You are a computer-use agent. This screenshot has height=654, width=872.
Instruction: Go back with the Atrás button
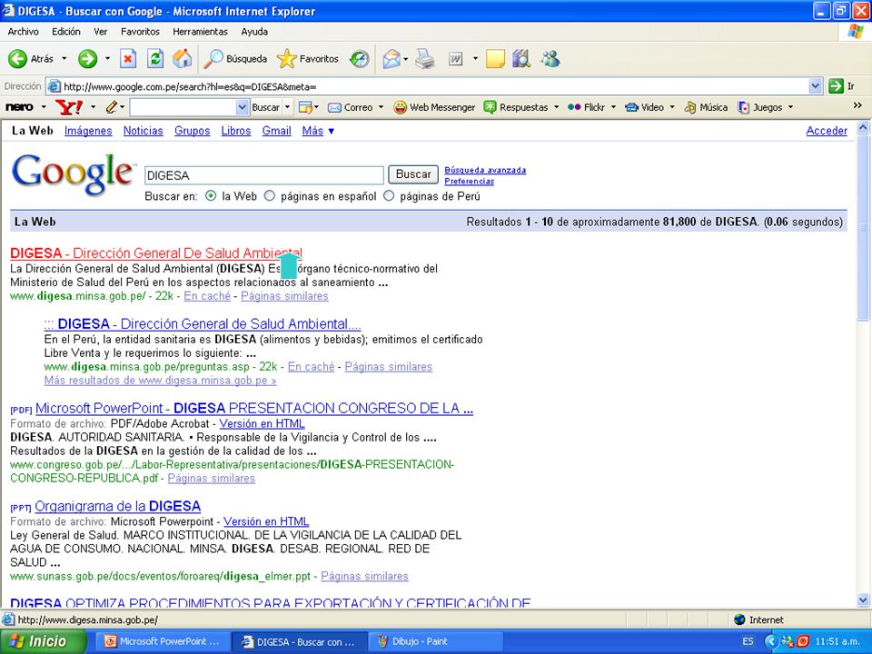[31, 58]
